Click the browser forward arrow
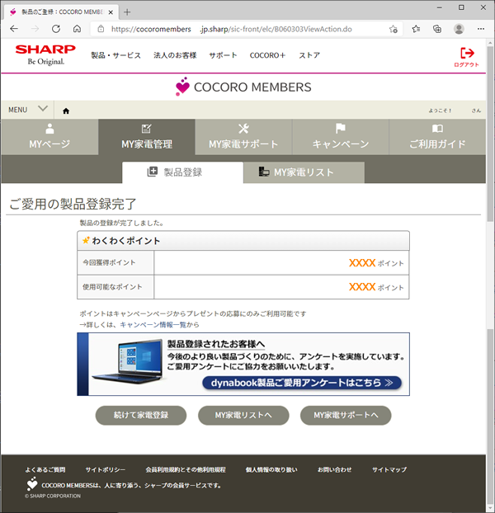 [x=35, y=29]
